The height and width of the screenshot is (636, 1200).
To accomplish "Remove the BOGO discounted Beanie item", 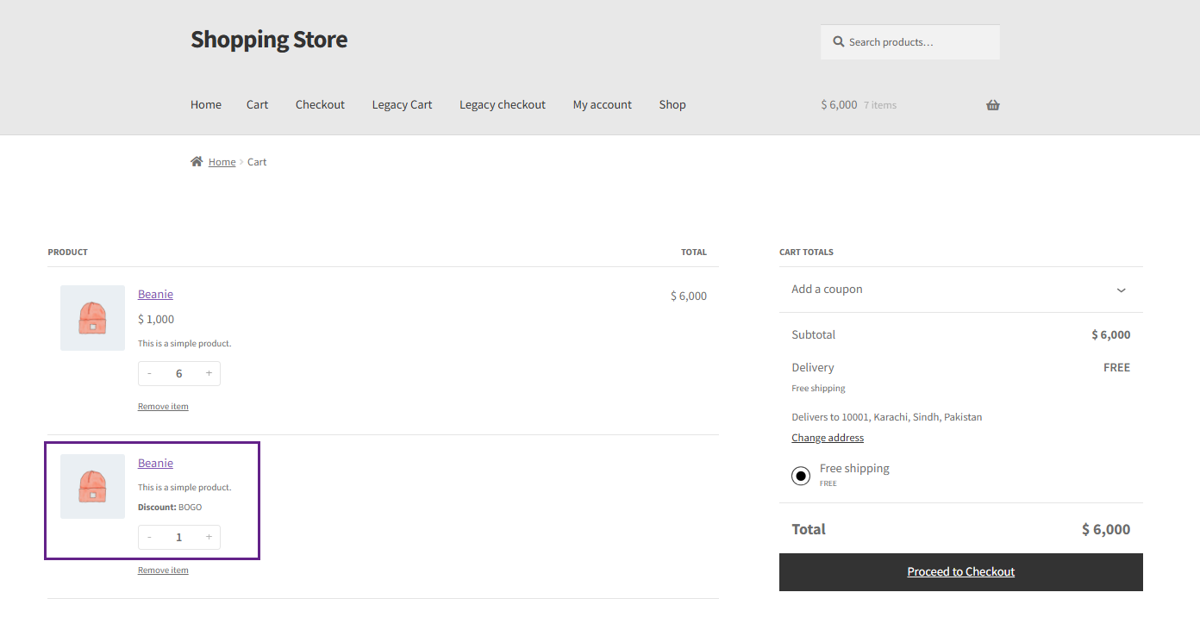I will 163,570.
